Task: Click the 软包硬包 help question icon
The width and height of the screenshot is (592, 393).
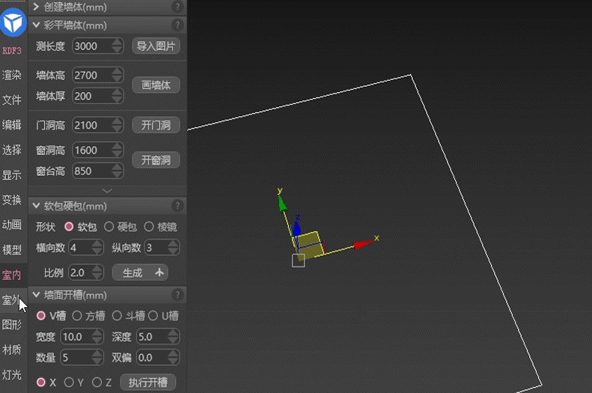Action: [177, 206]
